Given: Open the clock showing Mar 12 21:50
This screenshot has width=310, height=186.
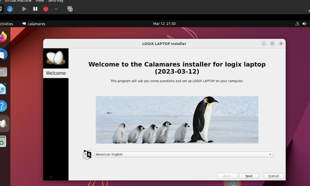Looking at the screenshot, I should [164, 24].
